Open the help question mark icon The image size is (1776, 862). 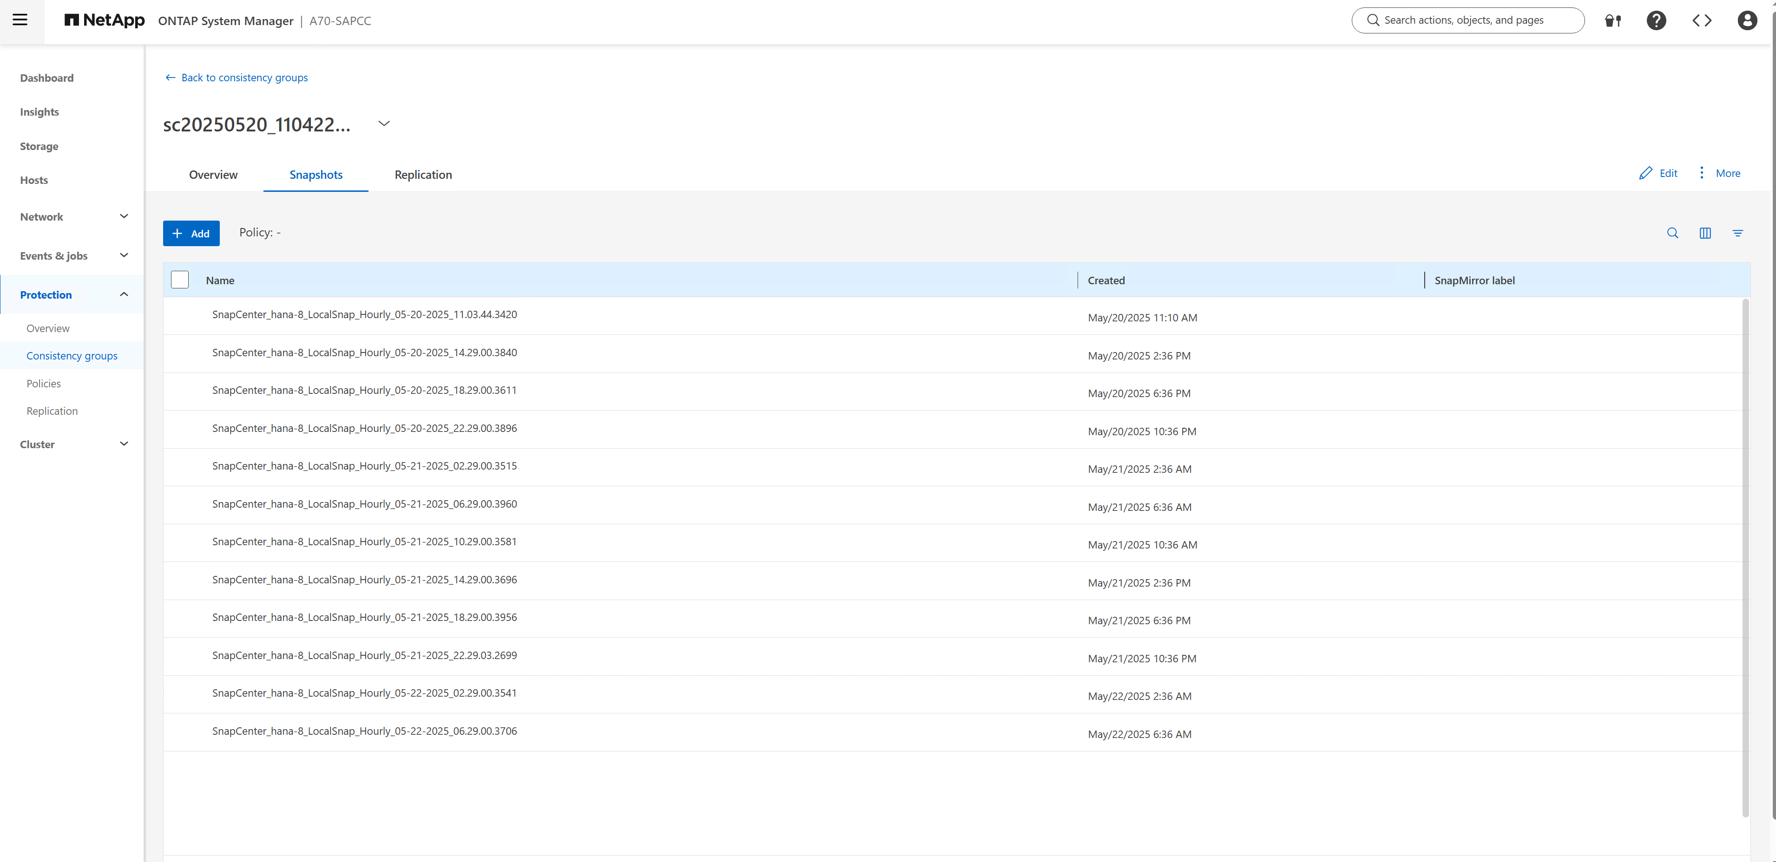tap(1656, 21)
